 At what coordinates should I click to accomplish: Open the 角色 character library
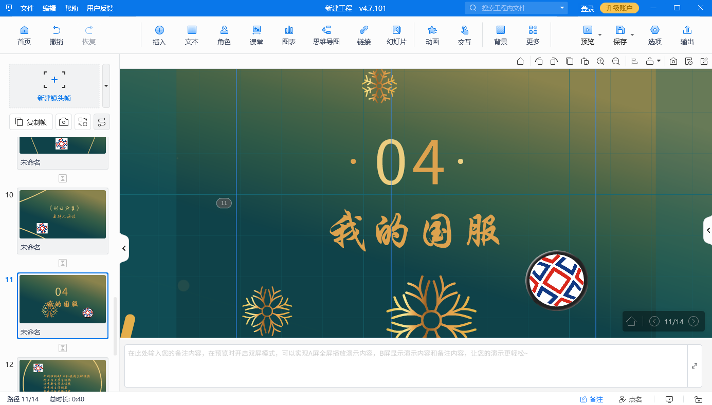point(224,35)
